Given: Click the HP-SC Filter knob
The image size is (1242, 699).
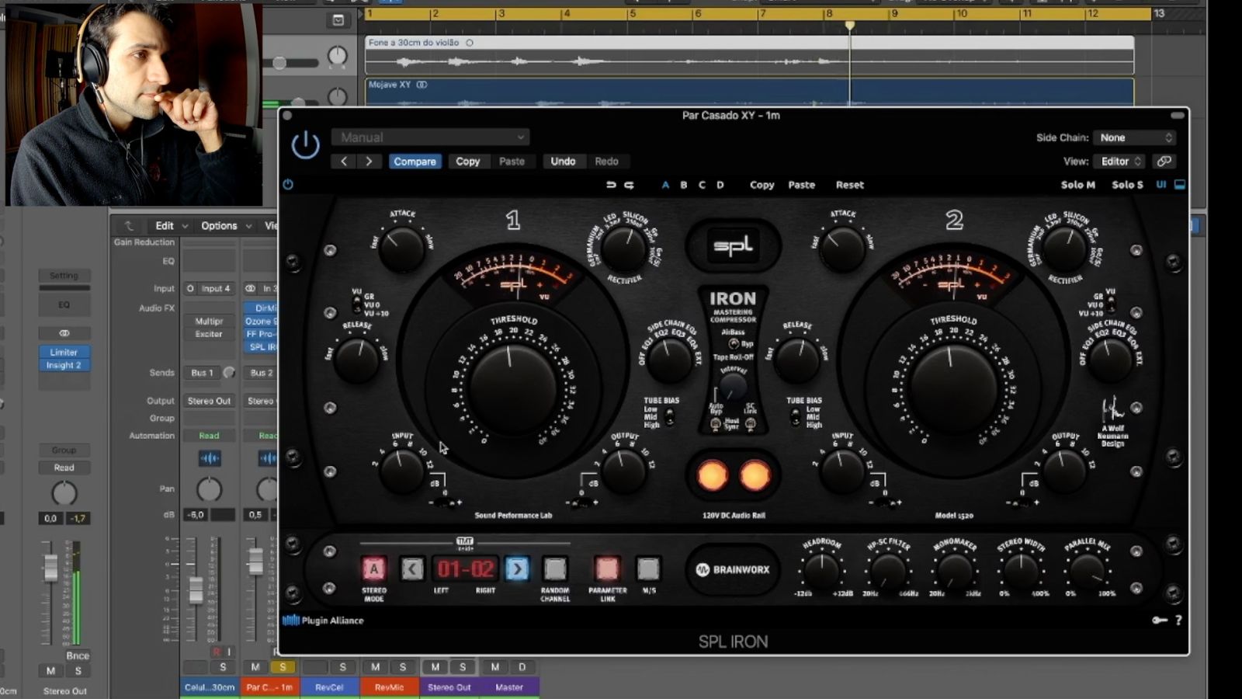Looking at the screenshot, I should (x=888, y=572).
